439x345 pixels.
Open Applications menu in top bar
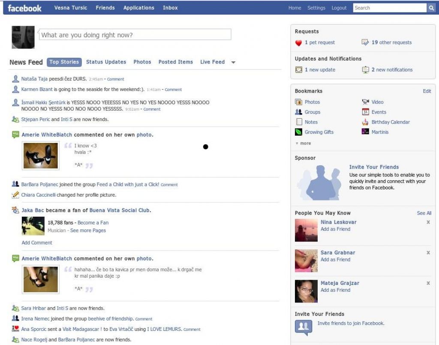click(x=139, y=8)
